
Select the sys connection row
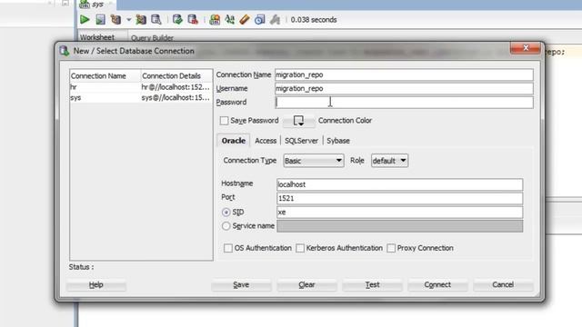point(141,97)
